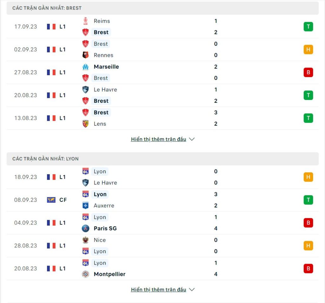Click the red B badge for Marseille match

(308, 72)
